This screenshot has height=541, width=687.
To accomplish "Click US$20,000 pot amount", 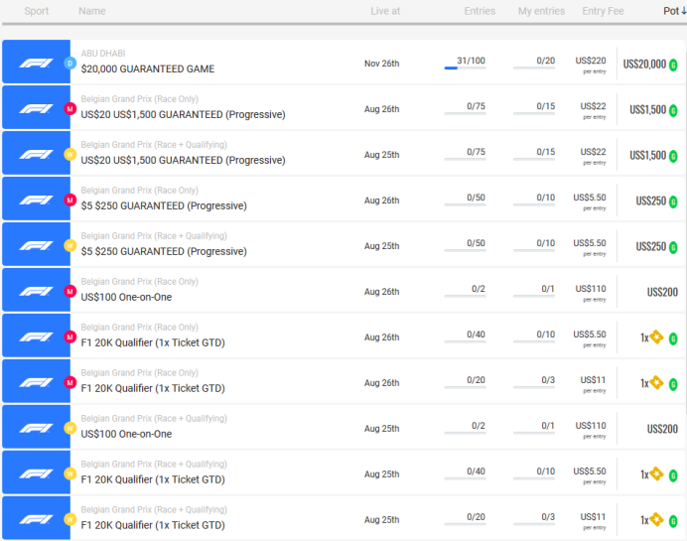I will 644,64.
